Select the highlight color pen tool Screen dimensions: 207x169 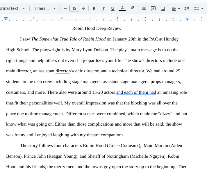coord(132,8)
